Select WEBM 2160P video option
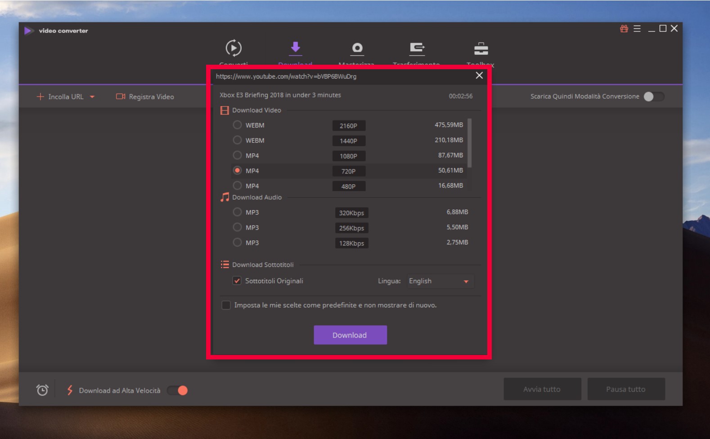710x439 pixels. click(x=237, y=125)
